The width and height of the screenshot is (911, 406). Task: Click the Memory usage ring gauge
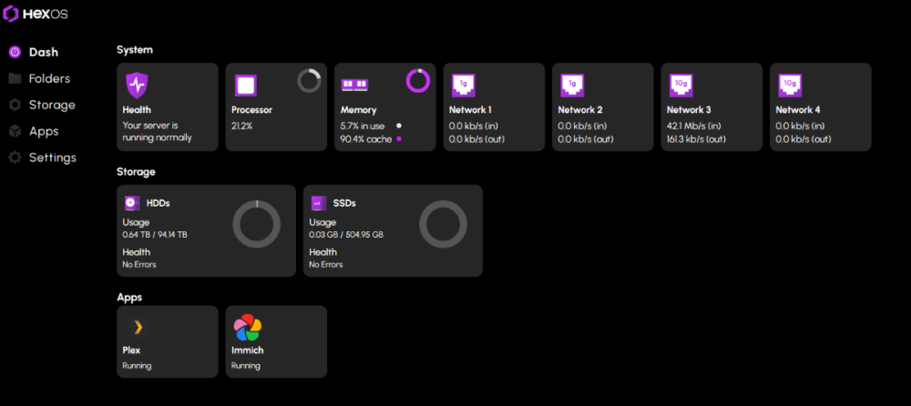418,81
